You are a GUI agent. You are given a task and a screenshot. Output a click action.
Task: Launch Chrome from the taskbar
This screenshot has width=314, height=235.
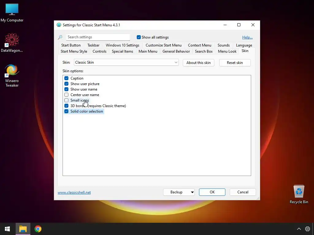38,229
